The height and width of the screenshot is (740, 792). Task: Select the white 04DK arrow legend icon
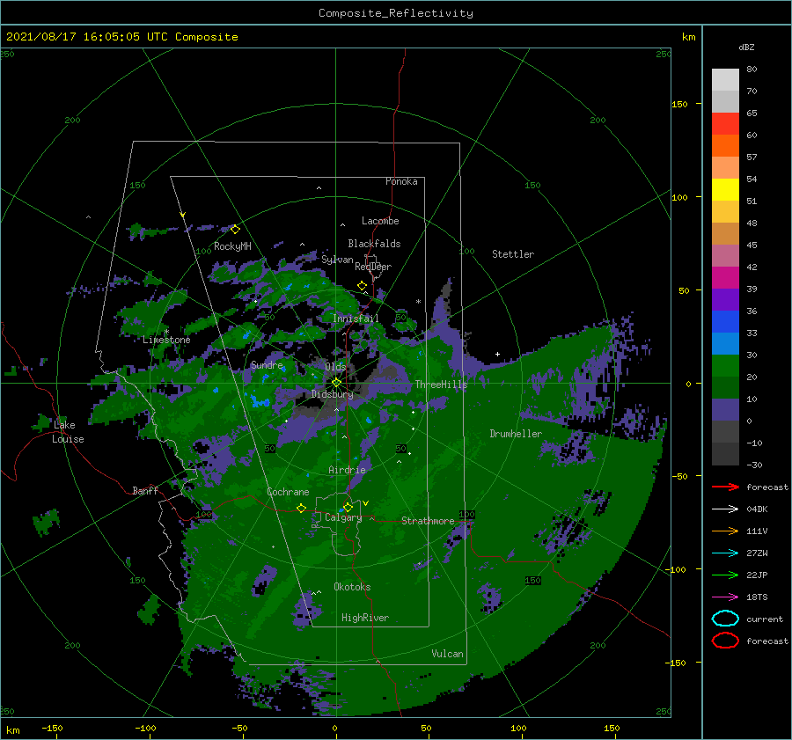(x=725, y=509)
